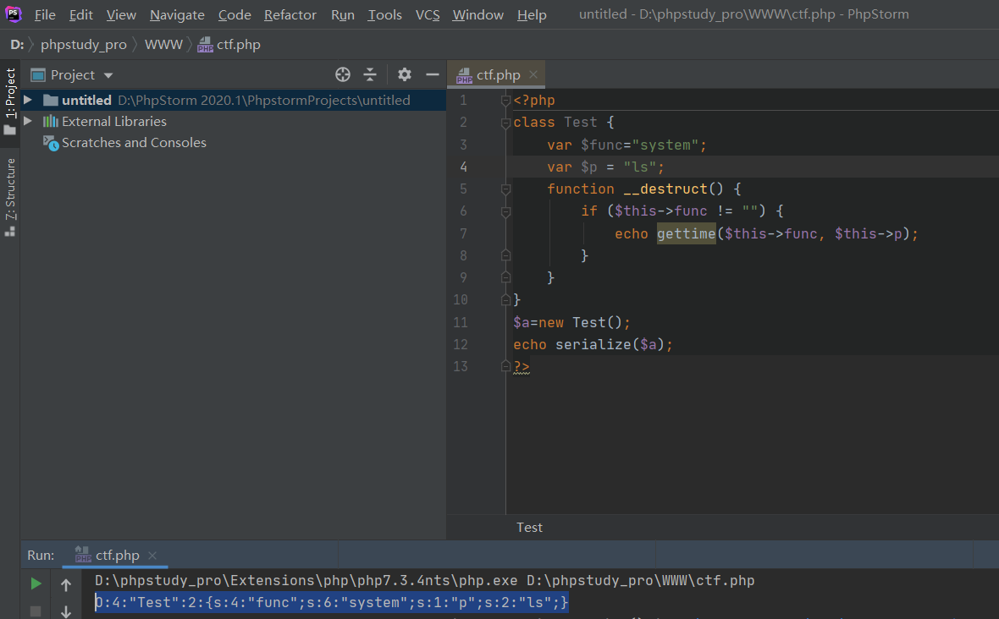Collapse the __destruct function fold marker
Image resolution: width=999 pixels, height=619 pixels.
click(505, 189)
